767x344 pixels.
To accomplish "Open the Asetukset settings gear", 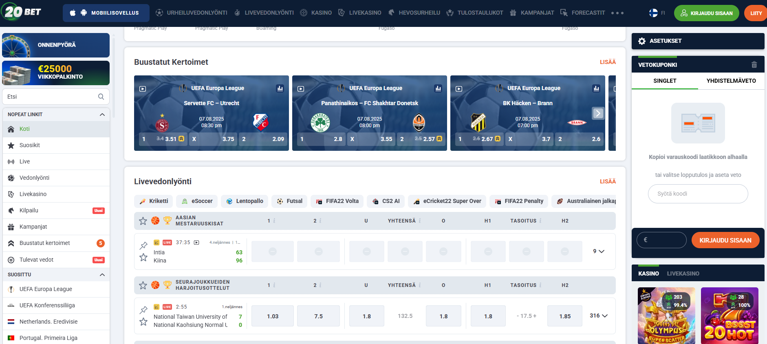I will [x=642, y=41].
